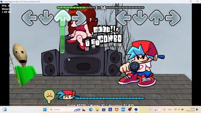This screenshot has height=113, width=201.
Task: Click the player's down arrow receptor
Action: point(140,18)
